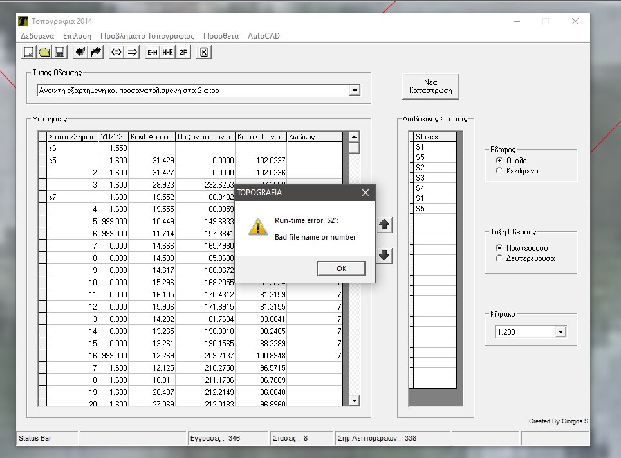
Task: Select station S3 in the Staseis list
Action: 435,178
